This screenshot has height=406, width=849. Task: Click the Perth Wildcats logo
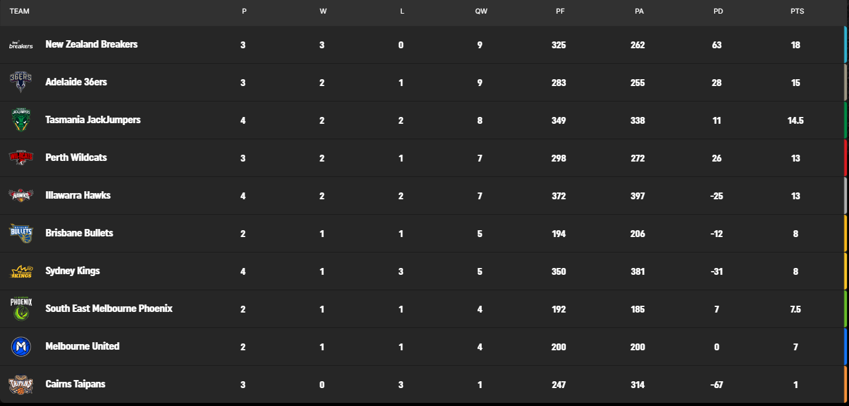20,158
